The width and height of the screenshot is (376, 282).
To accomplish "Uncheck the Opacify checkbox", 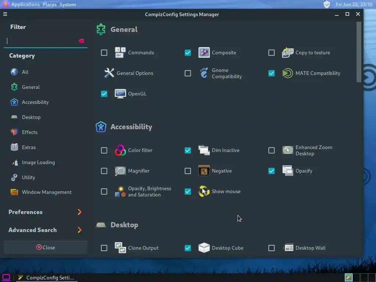I will tap(271, 171).
